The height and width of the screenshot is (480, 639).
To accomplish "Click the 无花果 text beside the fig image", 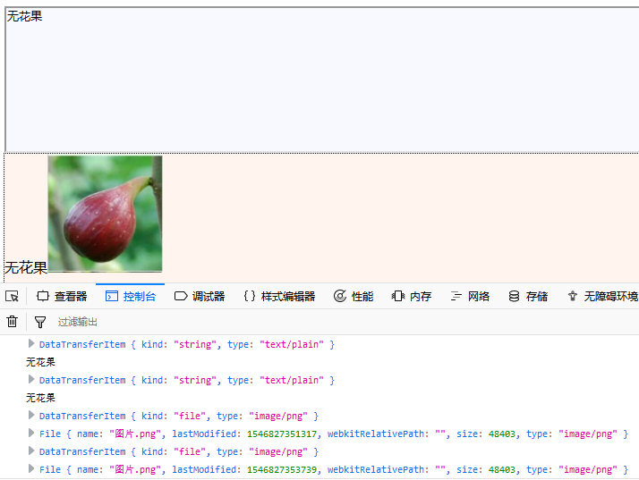I will coord(26,268).
